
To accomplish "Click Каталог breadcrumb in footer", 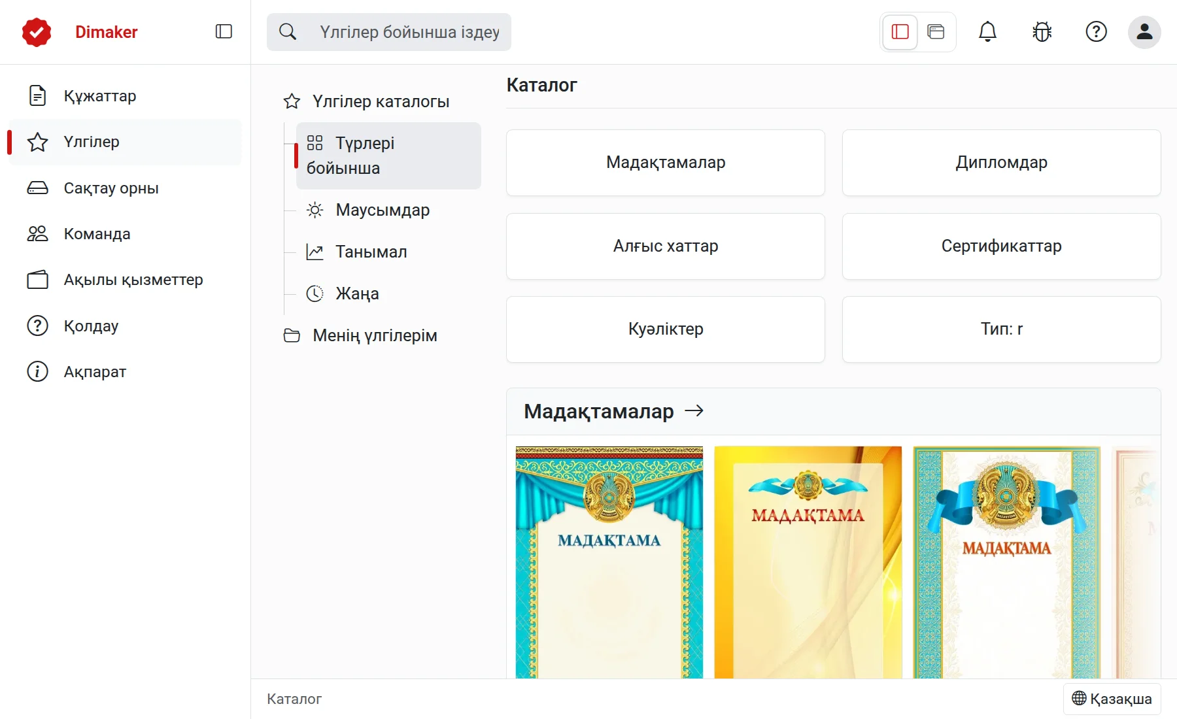I will click(294, 699).
